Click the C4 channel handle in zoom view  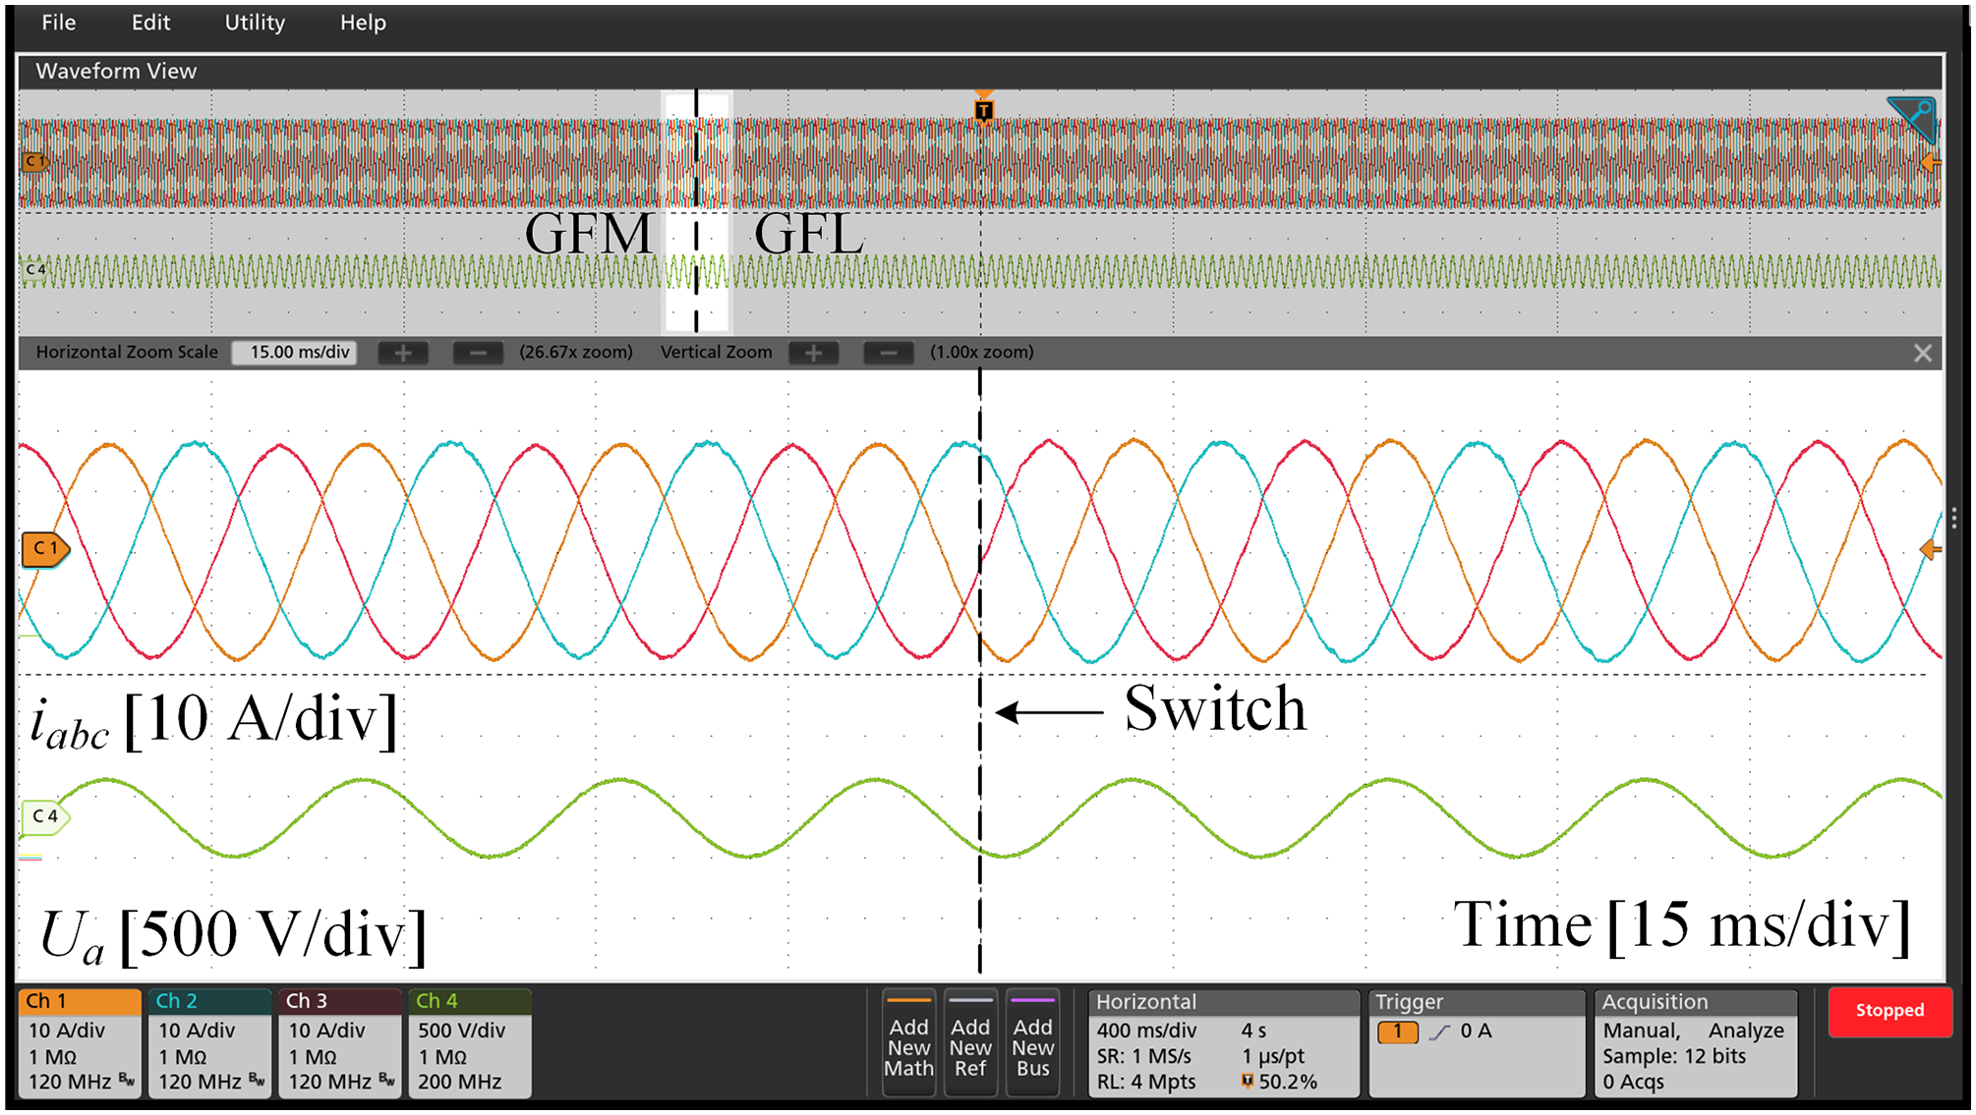click(45, 816)
